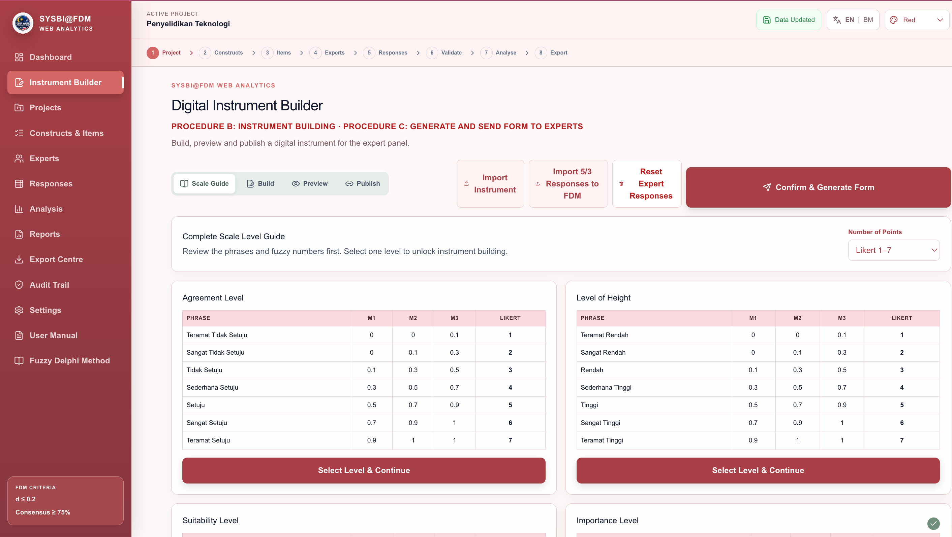Open Audit Trail shield icon
Image resolution: width=952 pixels, height=537 pixels.
tap(19, 285)
